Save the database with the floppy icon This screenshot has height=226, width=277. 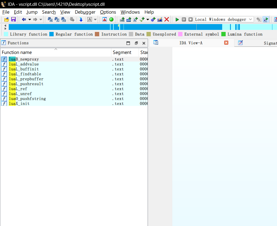tap(13, 19)
